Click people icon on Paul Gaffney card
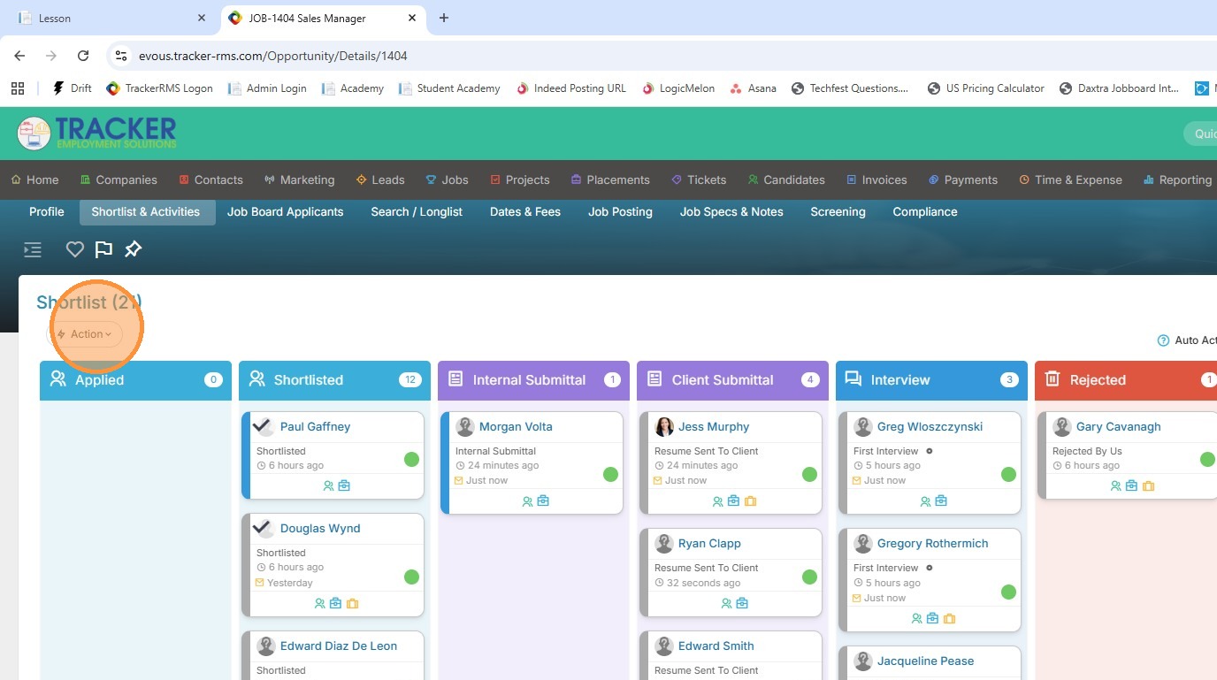1217x680 pixels. 328,486
